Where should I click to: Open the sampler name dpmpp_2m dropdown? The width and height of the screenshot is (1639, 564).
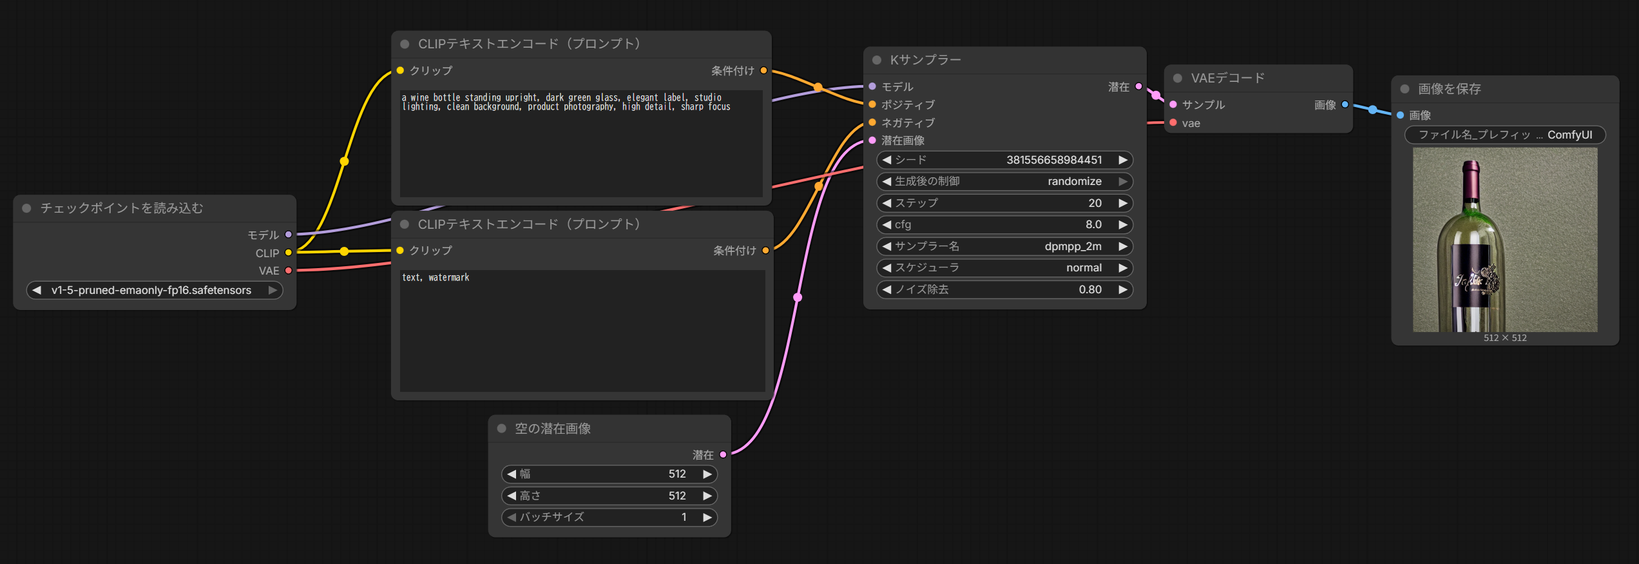(1004, 246)
